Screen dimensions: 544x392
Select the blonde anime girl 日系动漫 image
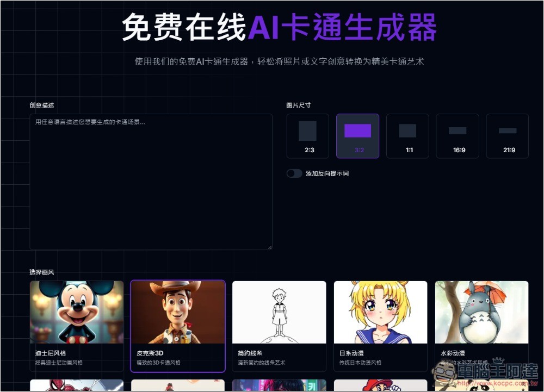pos(380,312)
